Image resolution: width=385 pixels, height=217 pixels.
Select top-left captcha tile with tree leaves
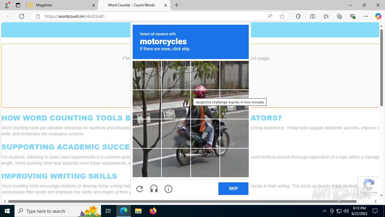147,75
